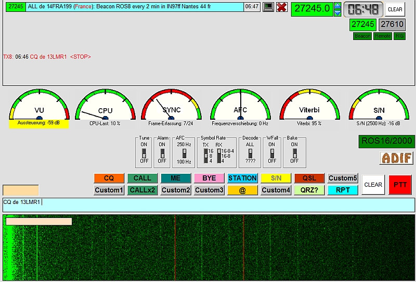Screen dimensions: 416x282
Task: Open the ADIF log icon
Action: (x=396, y=158)
